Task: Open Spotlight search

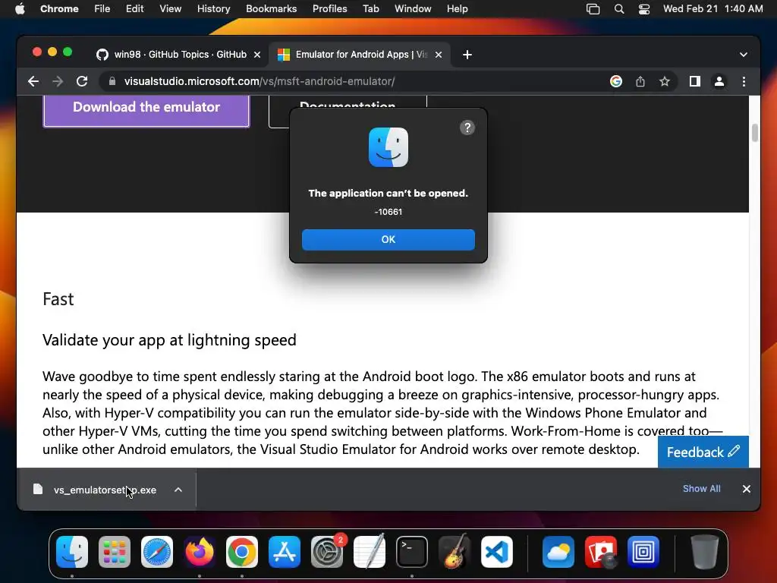Action: point(619,9)
